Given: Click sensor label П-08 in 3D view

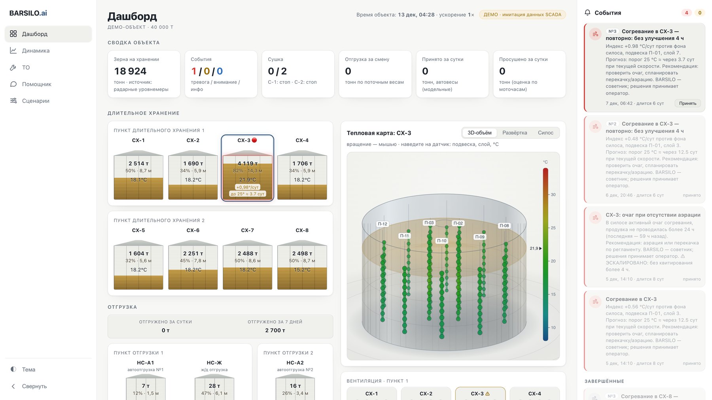Looking at the screenshot, I should pyautogui.click(x=504, y=226).
